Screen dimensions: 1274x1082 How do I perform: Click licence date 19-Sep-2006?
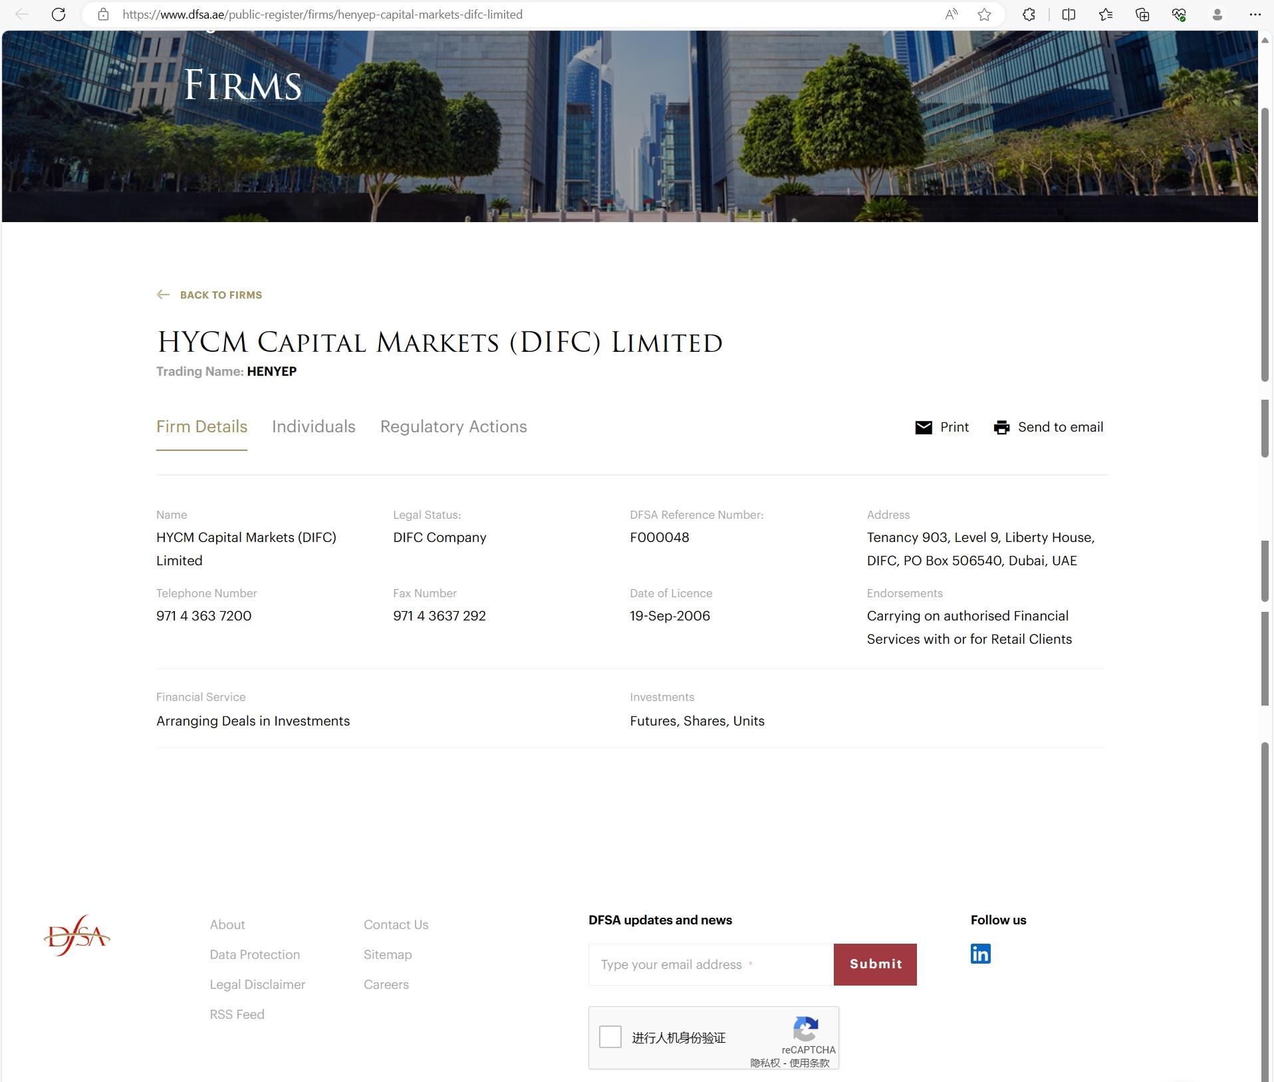pyautogui.click(x=670, y=616)
